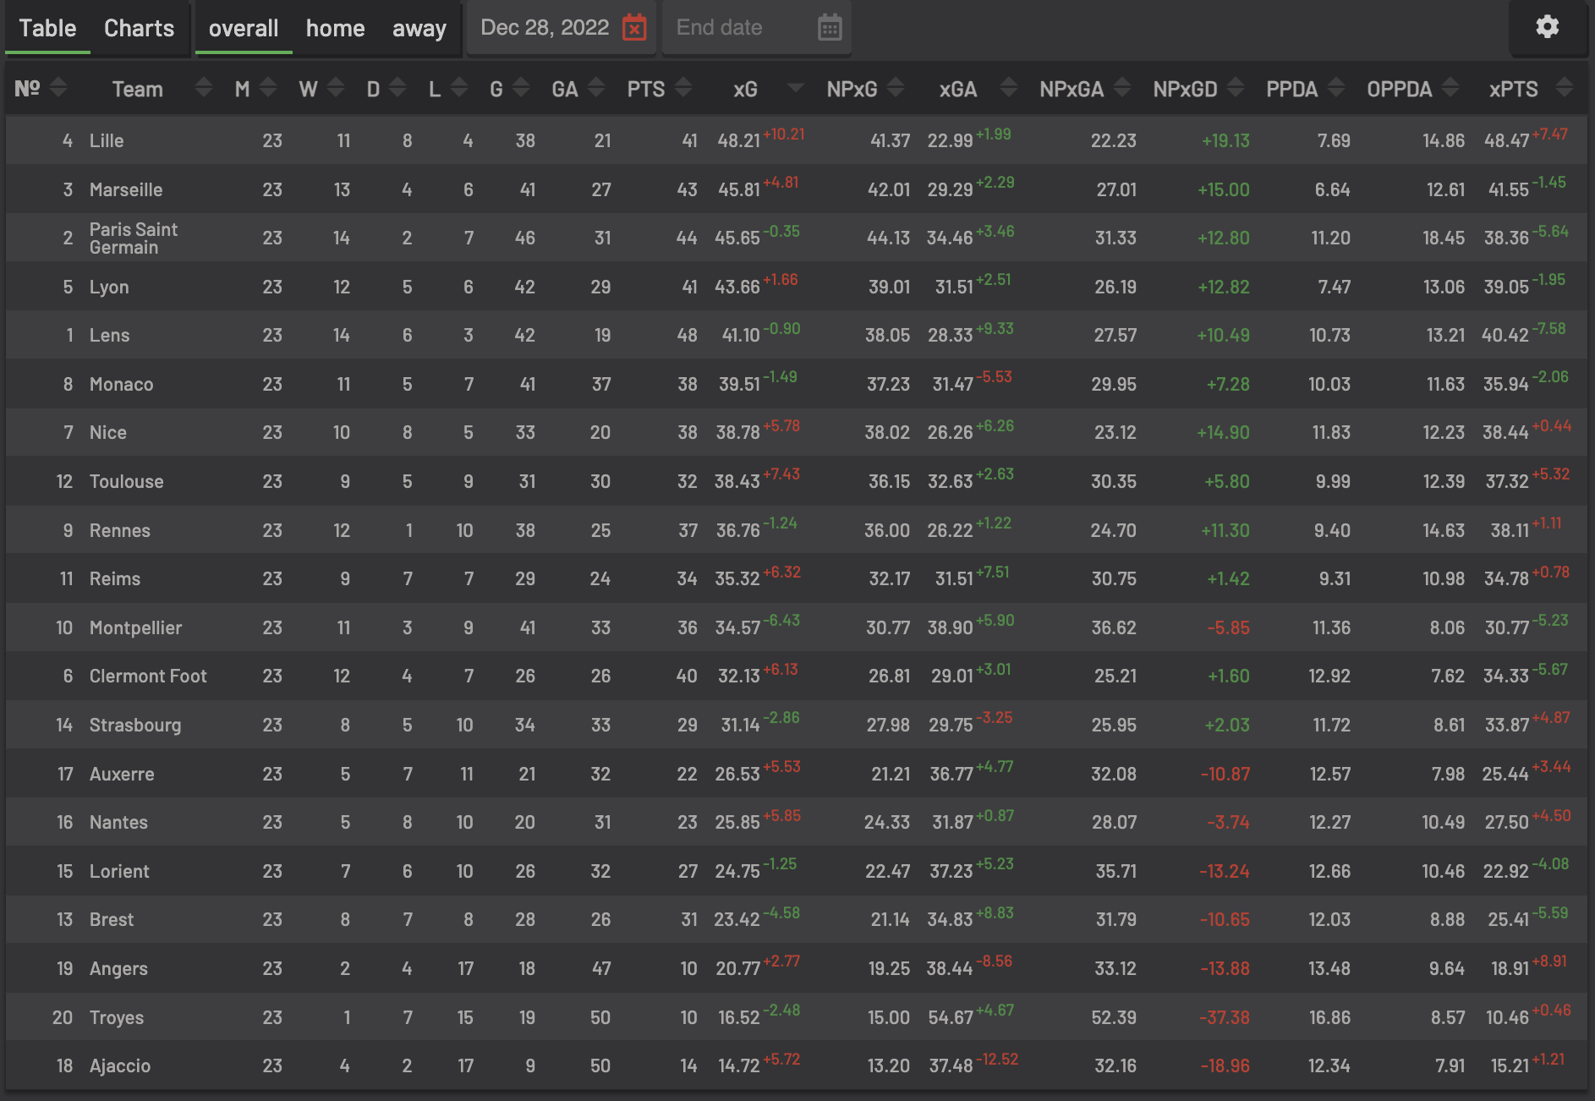Sort by L column arrows
Screen dimensions: 1595x1101
[459, 88]
